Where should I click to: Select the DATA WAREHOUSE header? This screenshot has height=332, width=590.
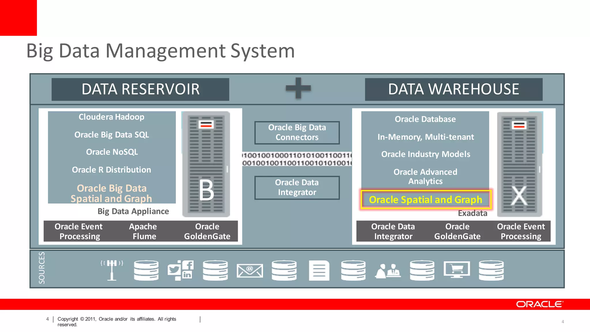pos(453,89)
